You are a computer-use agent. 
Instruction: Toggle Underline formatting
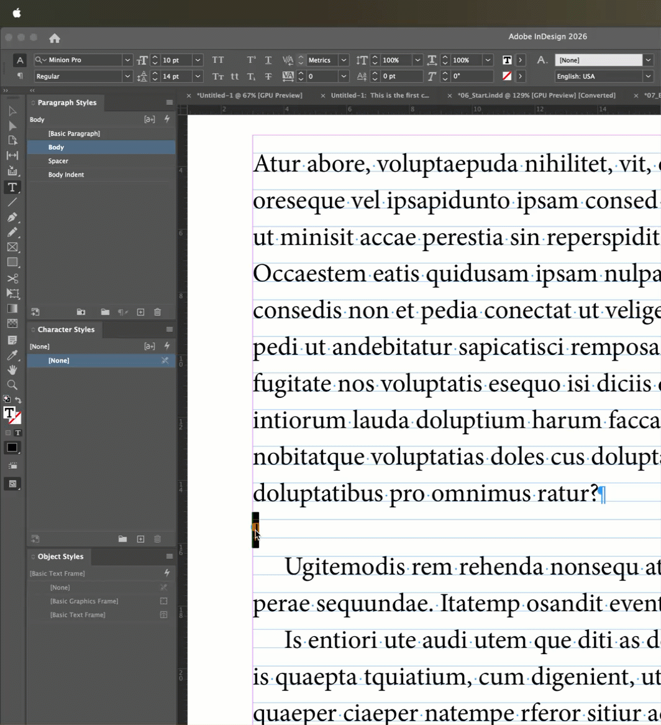[268, 60]
